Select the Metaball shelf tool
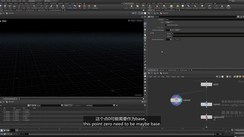The height and width of the screenshot is (137, 244). tap(75, 6)
